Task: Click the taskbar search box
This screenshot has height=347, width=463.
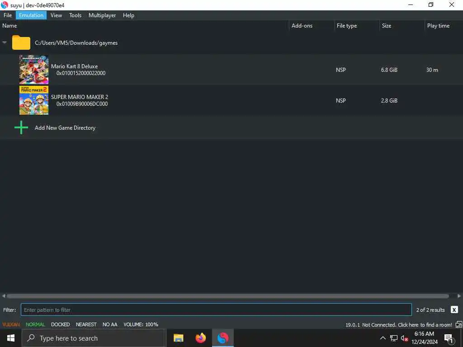Action: tap(94, 338)
